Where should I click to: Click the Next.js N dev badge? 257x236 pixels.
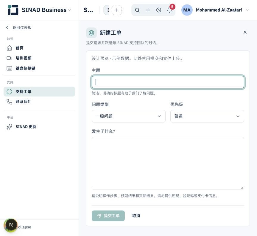click(x=11, y=225)
